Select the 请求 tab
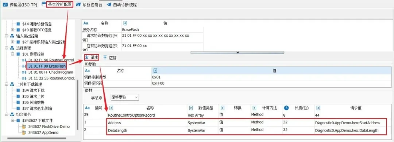This screenshot has width=394, height=142. 92,57
